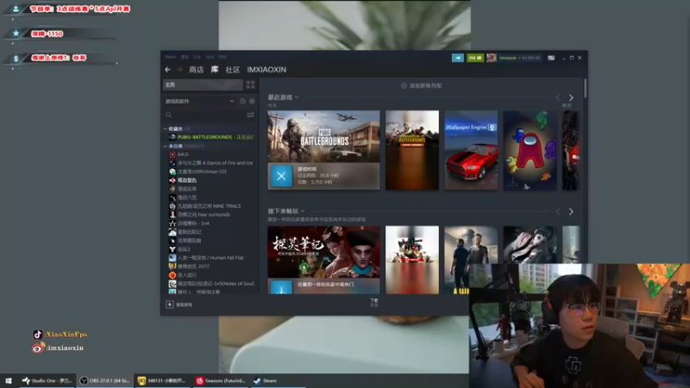Image resolution: width=690 pixels, height=388 pixels.
Task: Click the Human Fall Flat game icon
Action: (172, 258)
